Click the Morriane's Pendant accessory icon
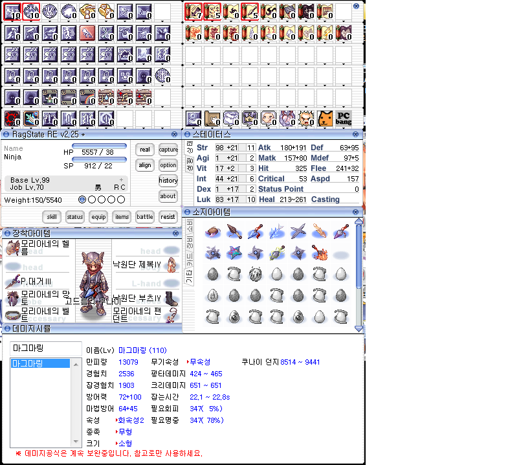The width and height of the screenshot is (530, 465). pos(171,315)
